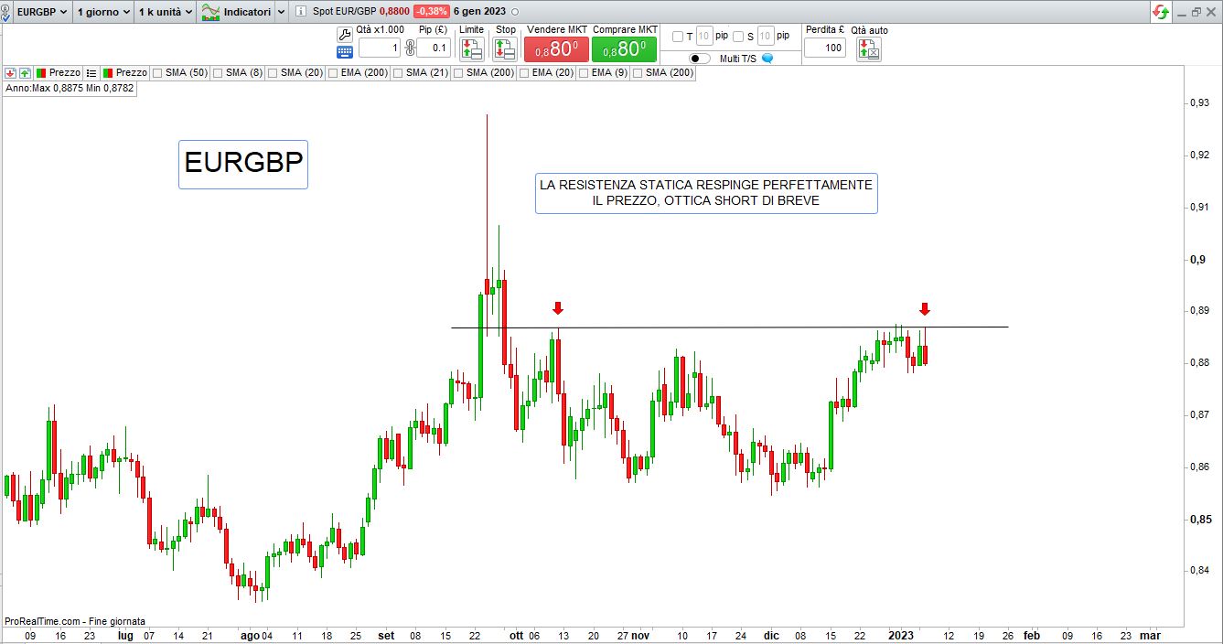This screenshot has width=1223, height=644.
Task: Click the wrench settings icon
Action: coord(345,34)
